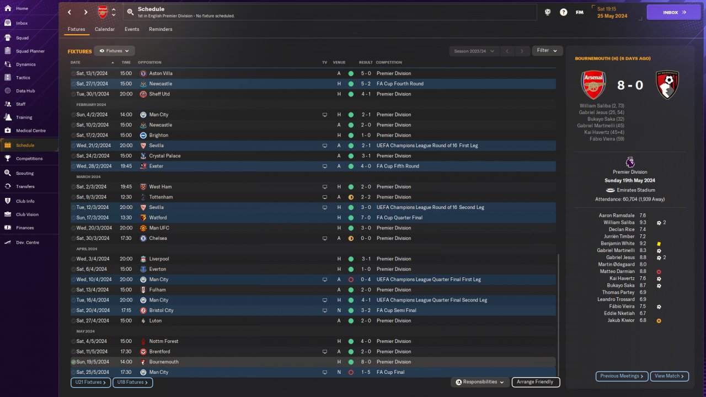Image resolution: width=706 pixels, height=397 pixels.
Task: Select the row marker for the Luton fixture
Action: pyautogui.click(x=73, y=321)
